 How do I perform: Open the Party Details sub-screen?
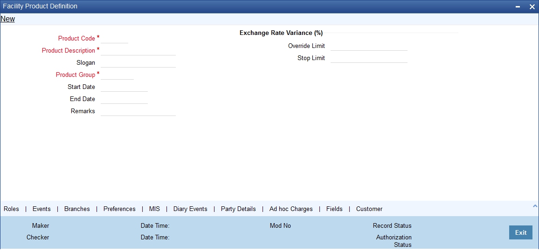(238, 209)
